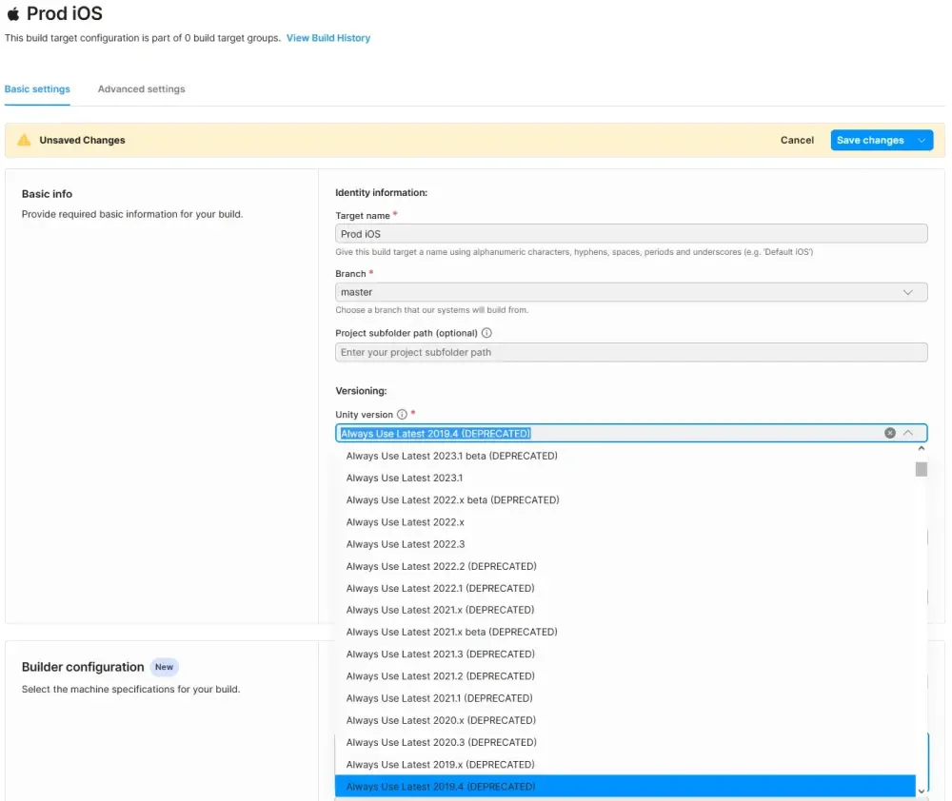Cancel the unsaved changes

point(797,140)
